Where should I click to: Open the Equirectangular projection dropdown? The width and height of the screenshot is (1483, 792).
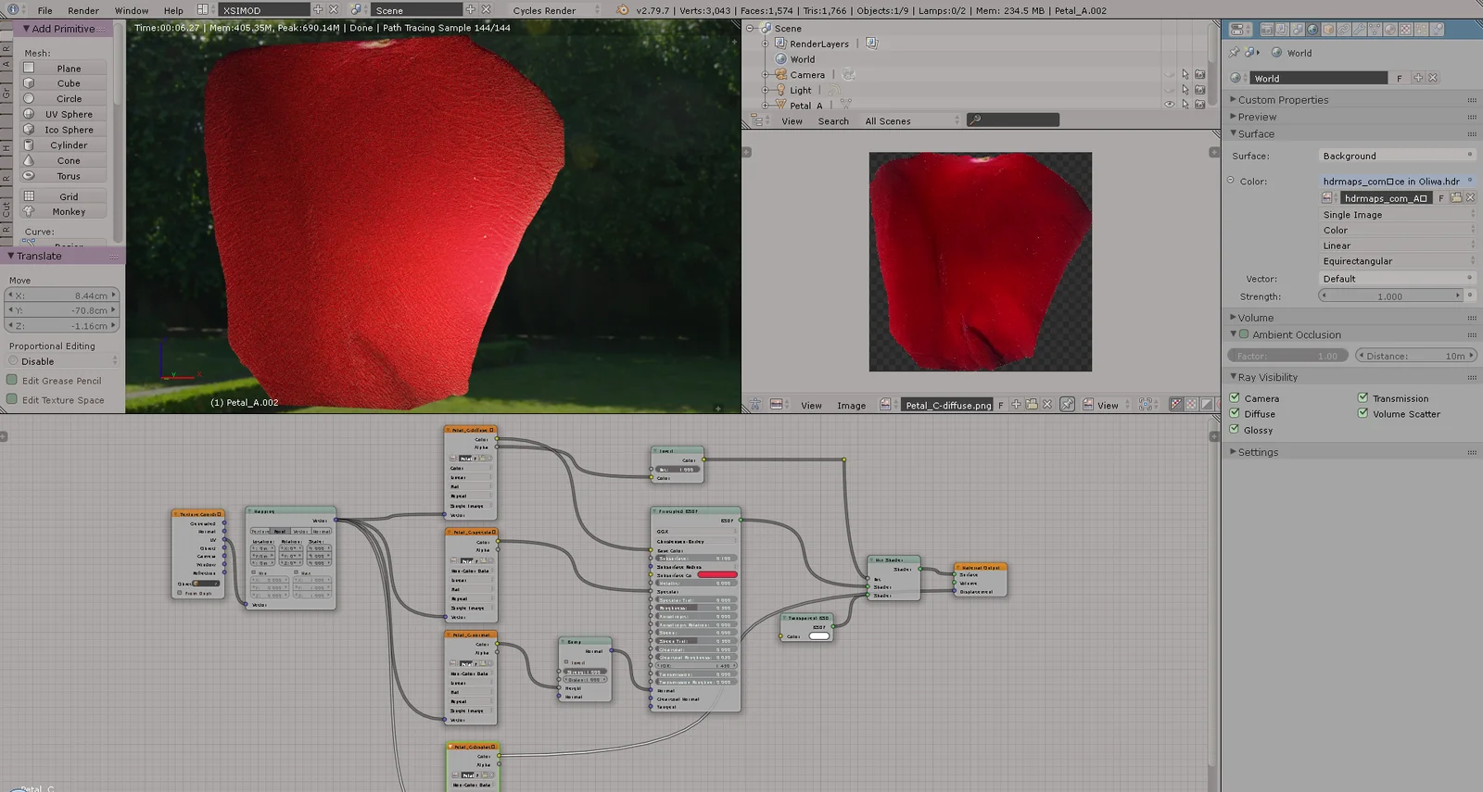click(x=1397, y=261)
